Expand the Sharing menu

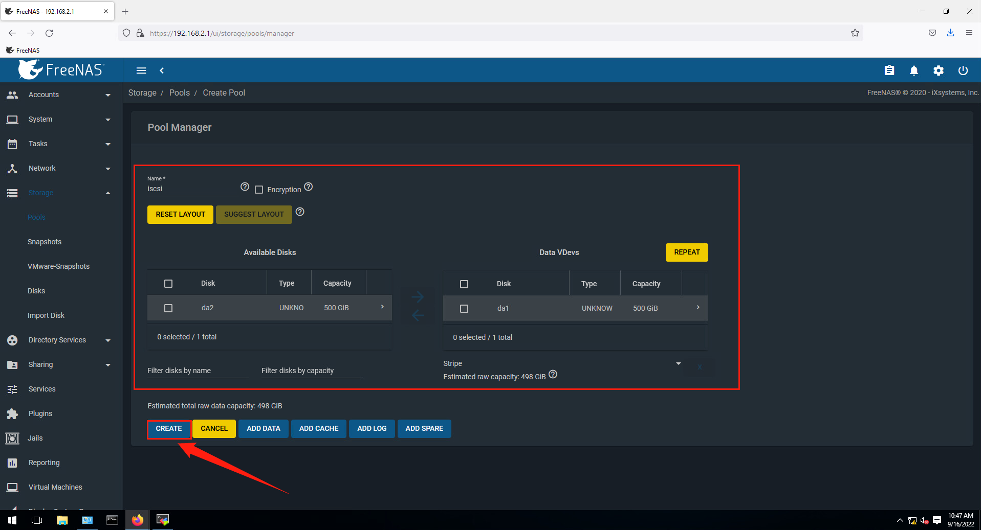pos(61,364)
